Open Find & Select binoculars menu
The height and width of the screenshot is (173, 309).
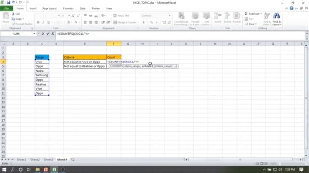[277, 19]
